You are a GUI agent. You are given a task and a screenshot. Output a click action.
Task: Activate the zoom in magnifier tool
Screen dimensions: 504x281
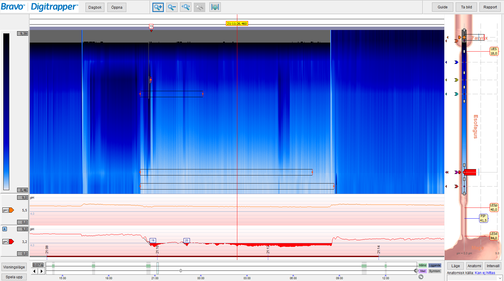[158, 7]
